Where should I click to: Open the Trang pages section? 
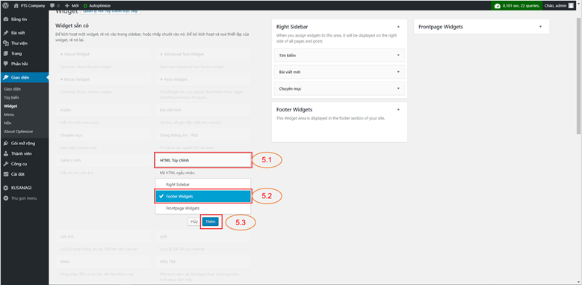coord(24,54)
